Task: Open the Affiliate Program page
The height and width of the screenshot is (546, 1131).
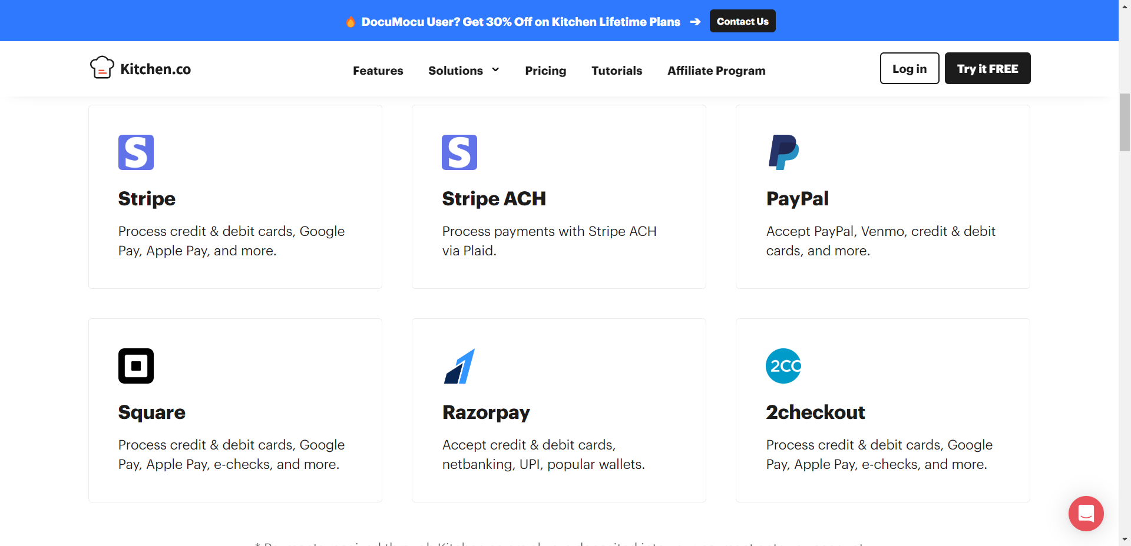Action: pyautogui.click(x=716, y=71)
